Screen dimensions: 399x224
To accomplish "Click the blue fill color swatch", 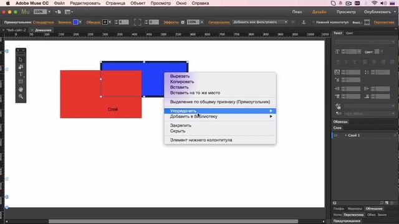I will 75,22.
